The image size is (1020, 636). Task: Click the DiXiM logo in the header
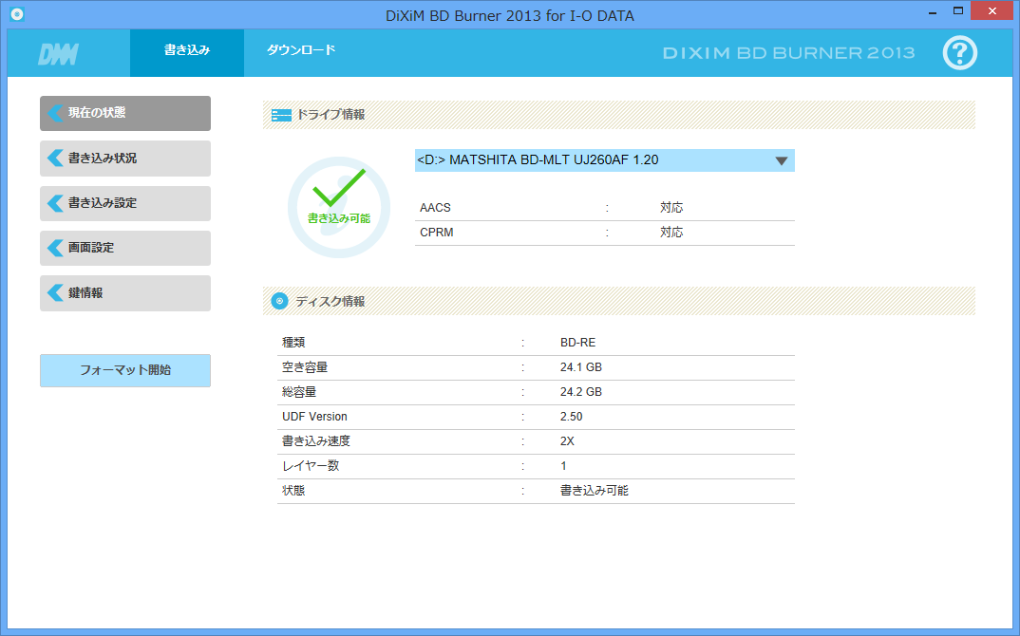coord(59,55)
